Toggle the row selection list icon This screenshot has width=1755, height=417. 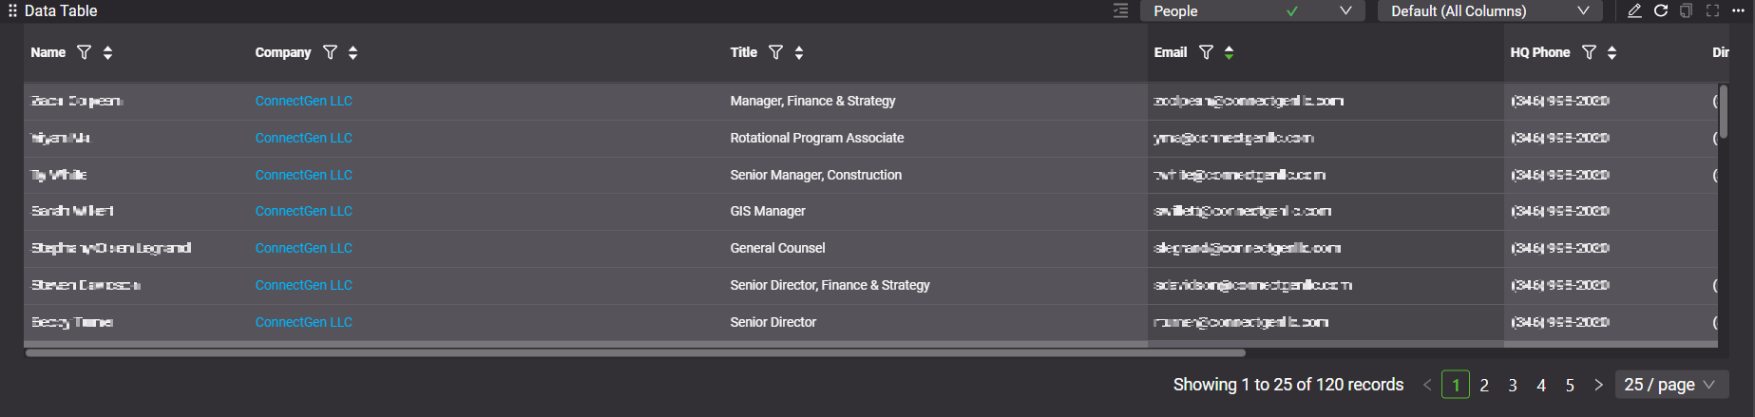(1121, 10)
